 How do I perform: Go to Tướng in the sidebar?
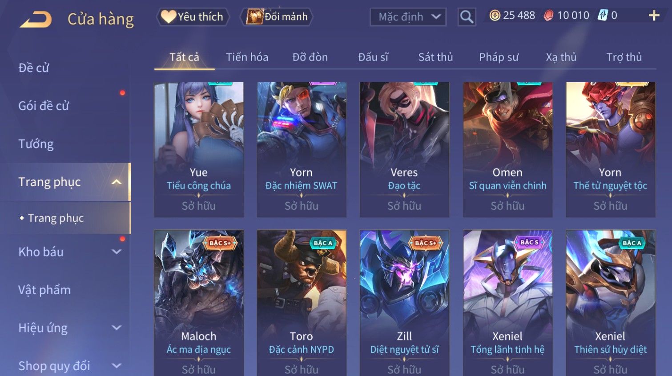tap(36, 144)
